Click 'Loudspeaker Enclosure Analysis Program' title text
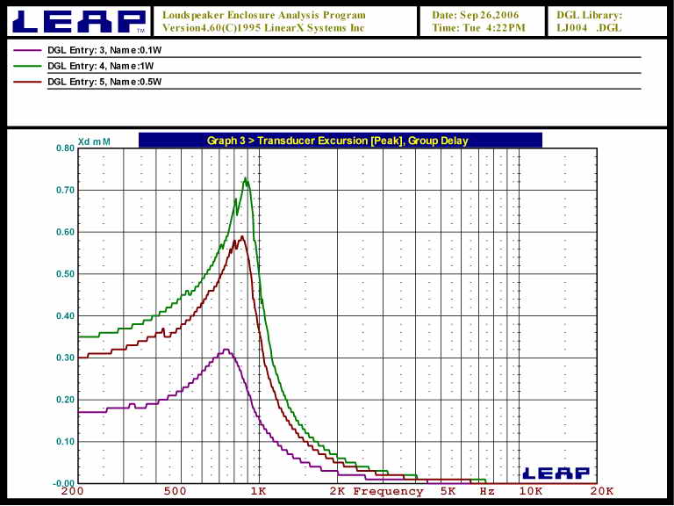This screenshot has height=506, width=674. tap(264, 15)
